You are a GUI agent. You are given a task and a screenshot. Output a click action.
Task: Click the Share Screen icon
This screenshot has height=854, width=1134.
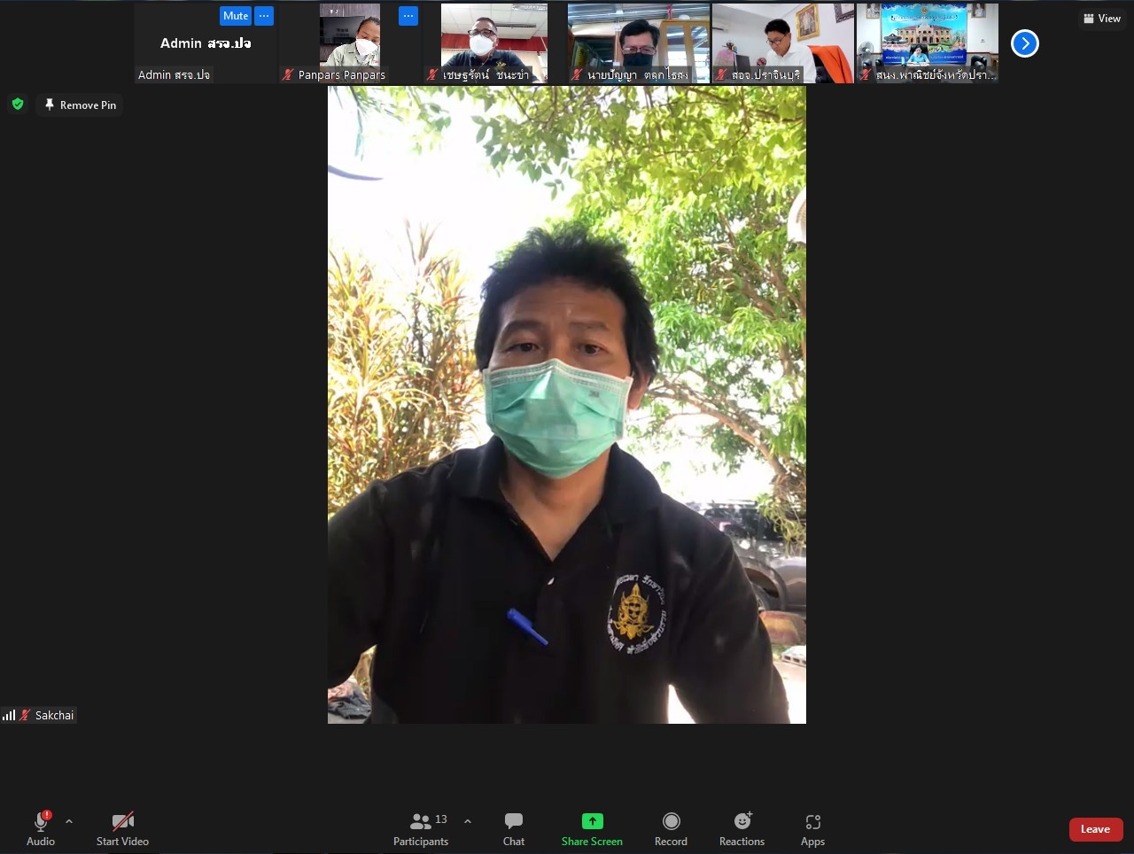point(592,821)
